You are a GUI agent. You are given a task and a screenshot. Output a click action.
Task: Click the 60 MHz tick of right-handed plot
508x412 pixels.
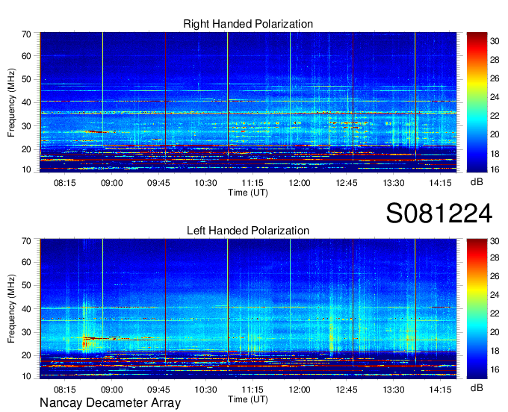point(26,56)
